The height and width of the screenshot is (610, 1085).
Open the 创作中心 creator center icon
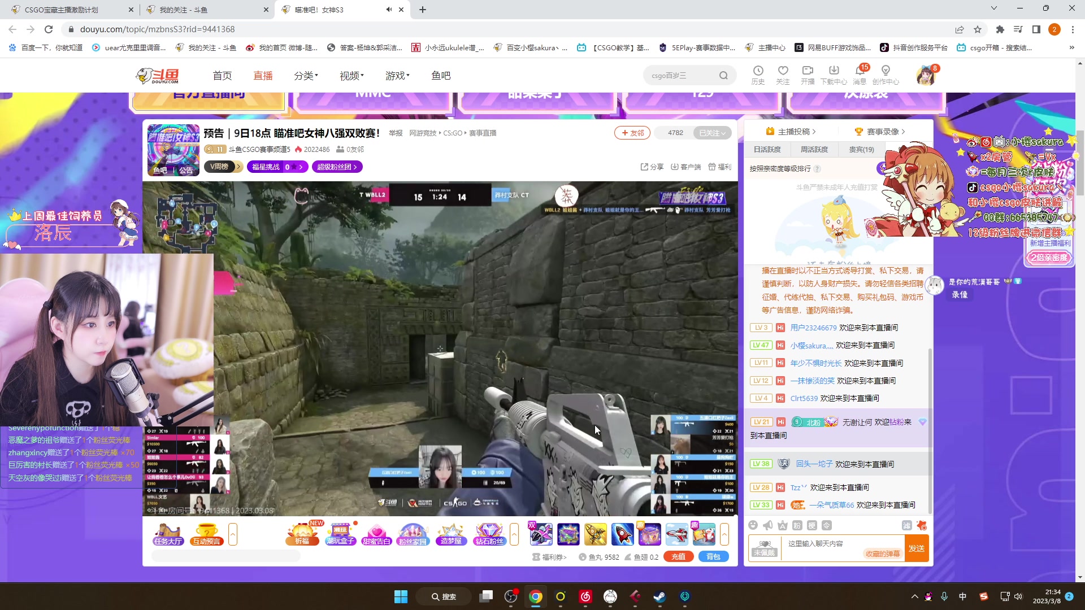coord(886,75)
